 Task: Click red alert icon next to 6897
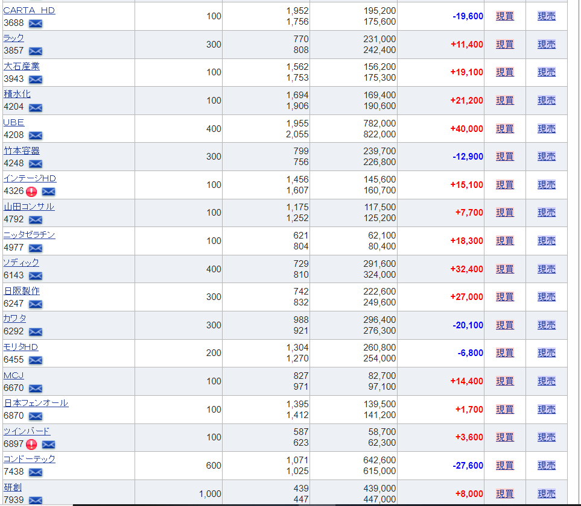[x=31, y=444]
